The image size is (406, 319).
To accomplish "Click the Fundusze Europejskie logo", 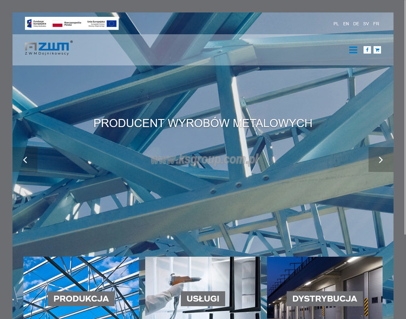I will tap(37, 24).
